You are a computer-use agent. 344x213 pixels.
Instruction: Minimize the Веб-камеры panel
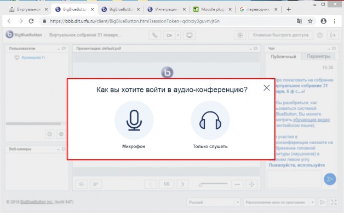pyautogui.click(x=59, y=149)
